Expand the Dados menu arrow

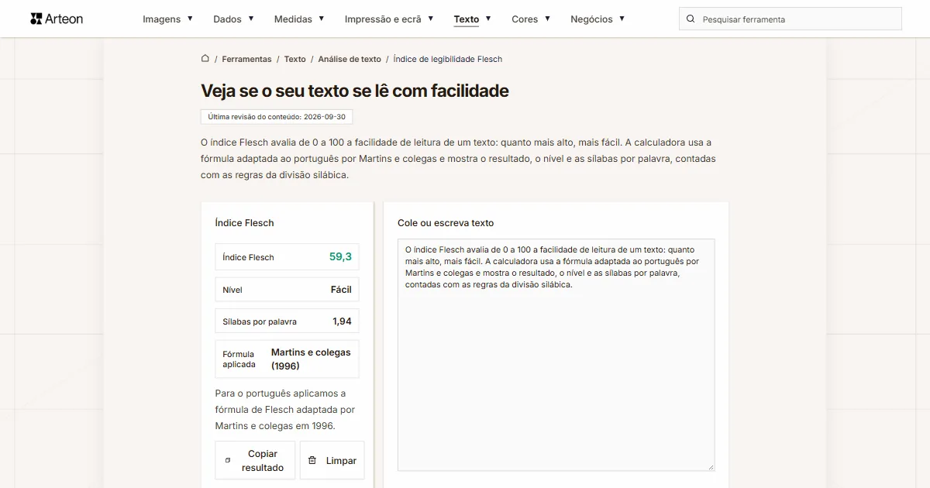click(x=251, y=19)
